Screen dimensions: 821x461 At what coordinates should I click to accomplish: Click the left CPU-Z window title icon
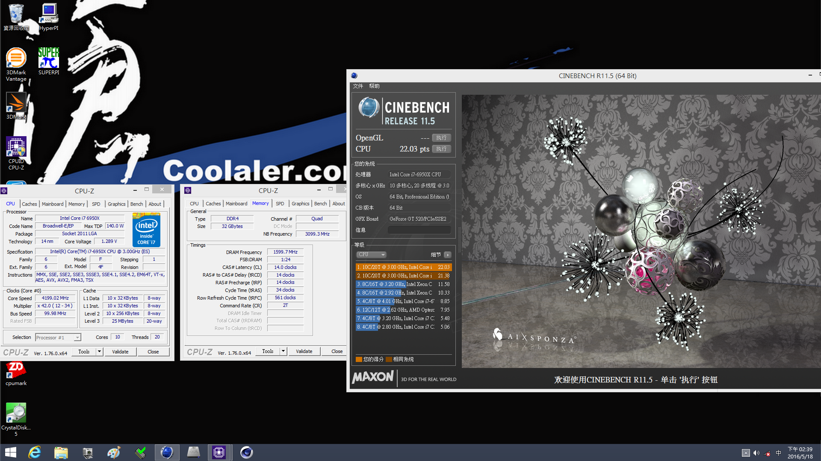coord(4,191)
